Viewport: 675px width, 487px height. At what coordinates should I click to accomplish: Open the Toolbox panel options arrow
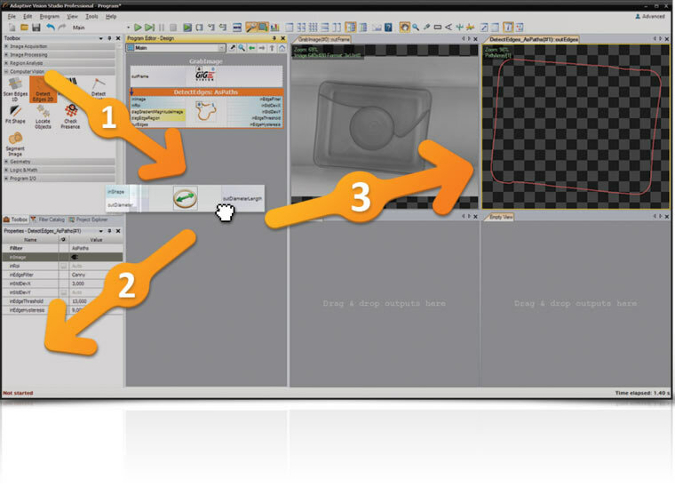pyautogui.click(x=100, y=38)
